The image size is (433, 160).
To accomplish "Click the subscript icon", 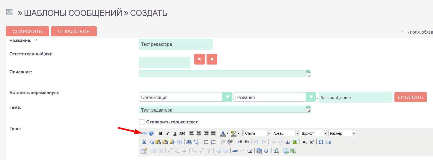I will 304,142.
